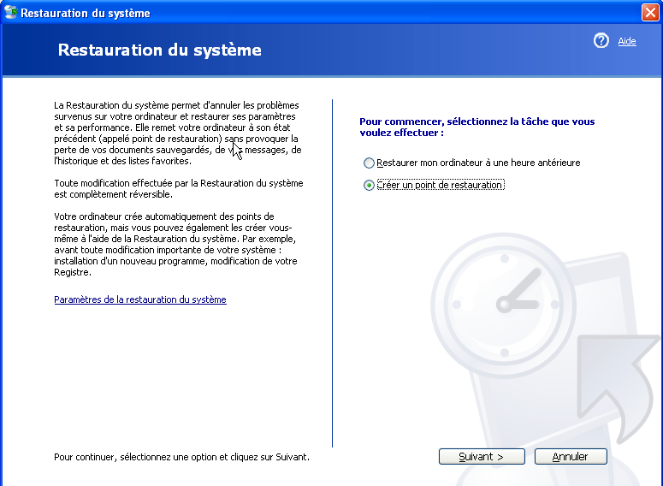Open the Aide help link

(626, 41)
